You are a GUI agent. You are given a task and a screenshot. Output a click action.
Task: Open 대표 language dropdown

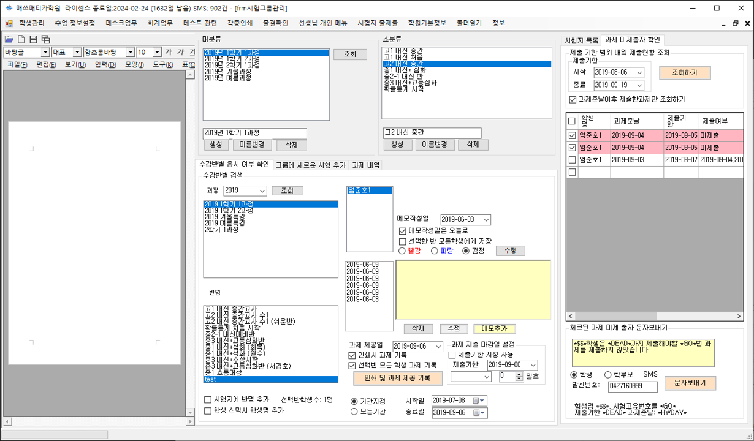77,53
